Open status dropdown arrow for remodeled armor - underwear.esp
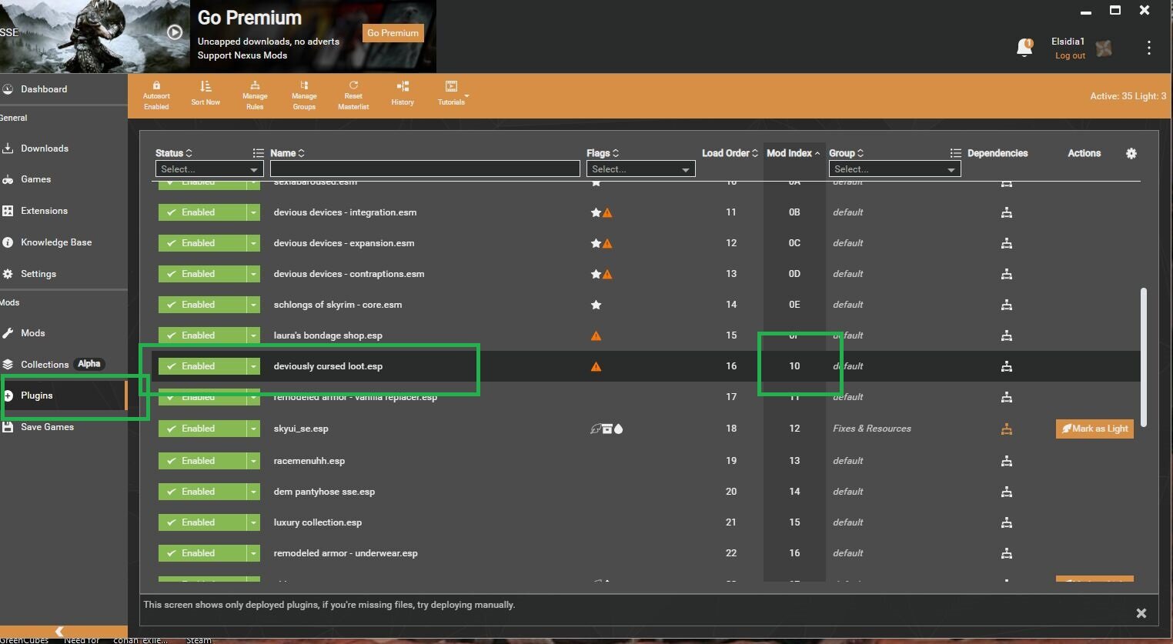Image resolution: width=1173 pixels, height=644 pixels. tap(253, 553)
